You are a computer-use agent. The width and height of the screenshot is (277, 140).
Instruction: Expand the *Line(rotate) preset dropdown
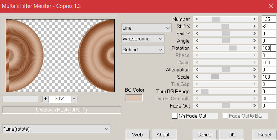pos(56,129)
